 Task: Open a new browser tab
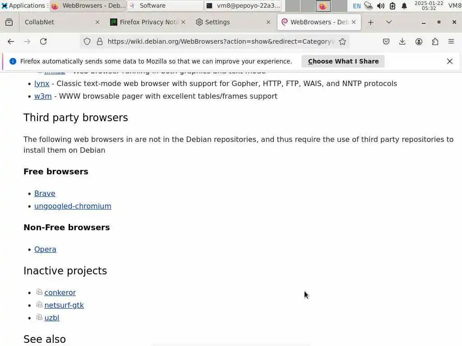[371, 22]
